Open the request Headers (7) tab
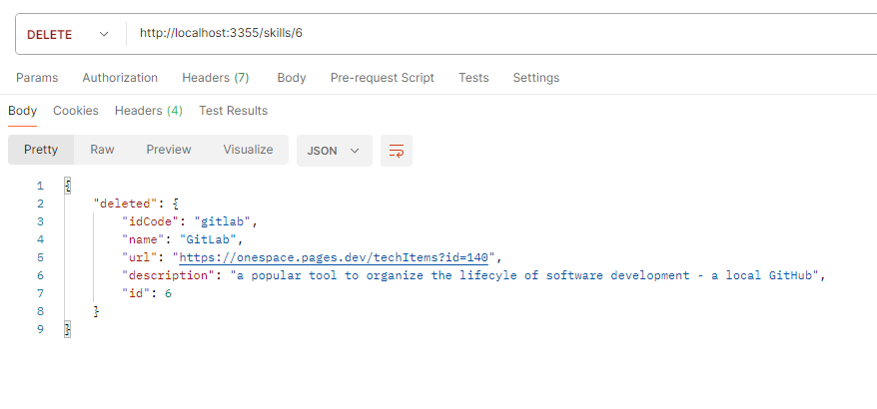 (x=215, y=78)
